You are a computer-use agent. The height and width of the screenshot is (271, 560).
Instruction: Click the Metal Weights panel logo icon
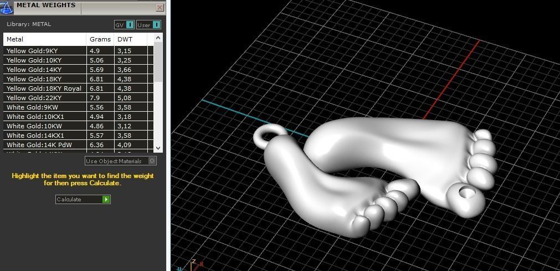[x=6, y=7]
